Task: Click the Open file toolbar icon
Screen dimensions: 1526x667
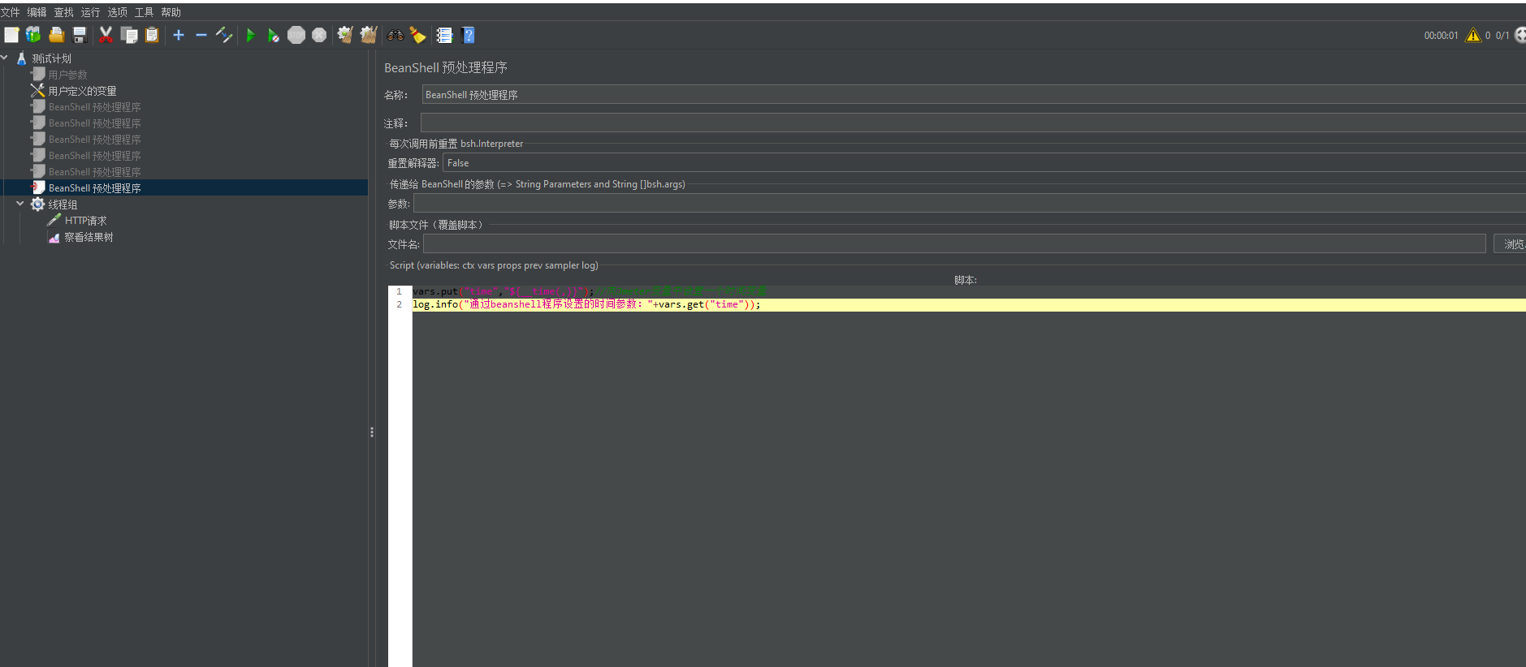Action: pos(56,35)
